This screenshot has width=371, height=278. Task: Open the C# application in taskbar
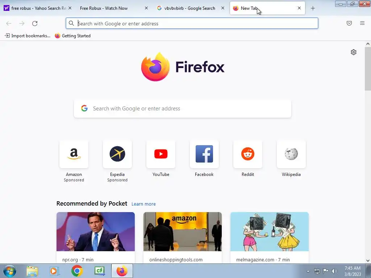100,271
